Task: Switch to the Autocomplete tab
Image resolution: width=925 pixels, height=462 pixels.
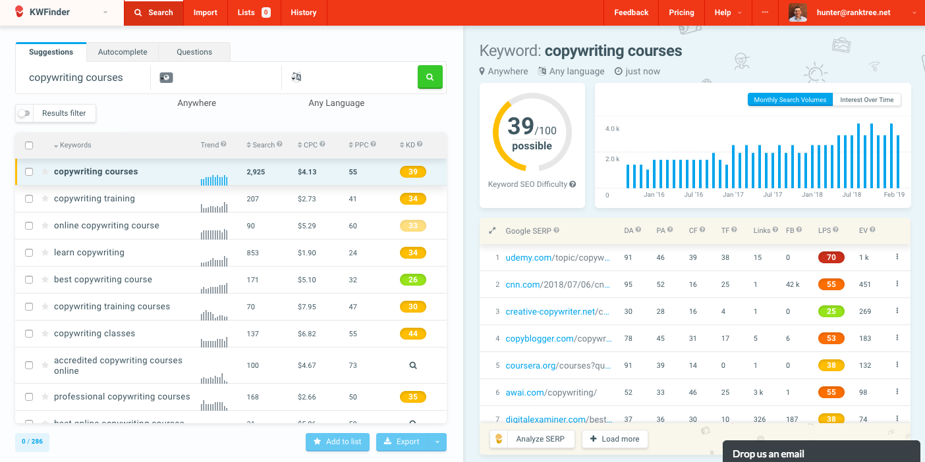Action: tap(123, 52)
